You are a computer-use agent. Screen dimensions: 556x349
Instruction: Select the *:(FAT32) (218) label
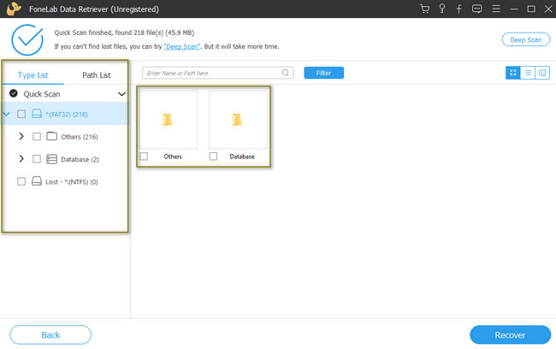67,115
